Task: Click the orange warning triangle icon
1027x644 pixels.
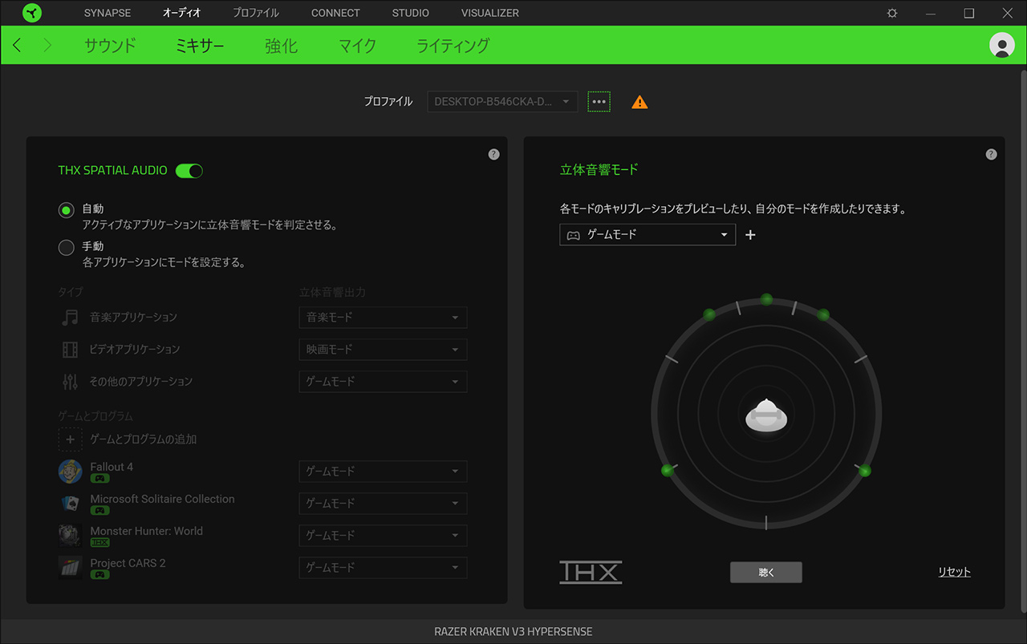Action: coord(639,102)
